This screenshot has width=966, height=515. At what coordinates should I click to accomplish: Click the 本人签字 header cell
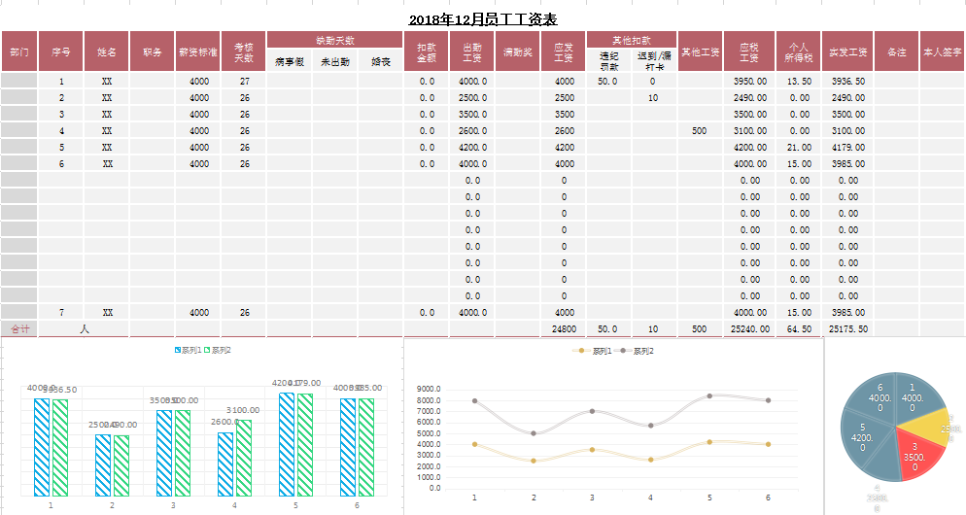[943, 51]
